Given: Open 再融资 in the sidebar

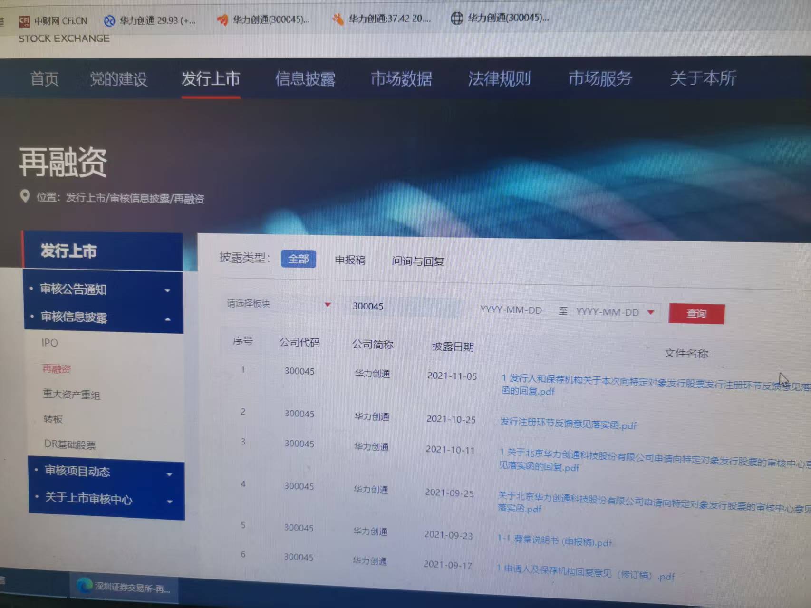Looking at the screenshot, I should click(57, 368).
